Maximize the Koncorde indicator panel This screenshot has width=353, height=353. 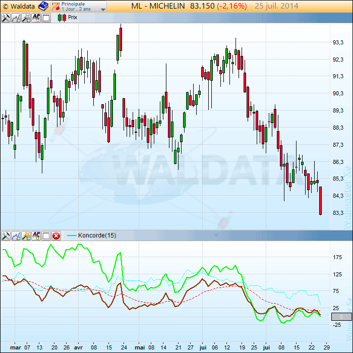46,236
